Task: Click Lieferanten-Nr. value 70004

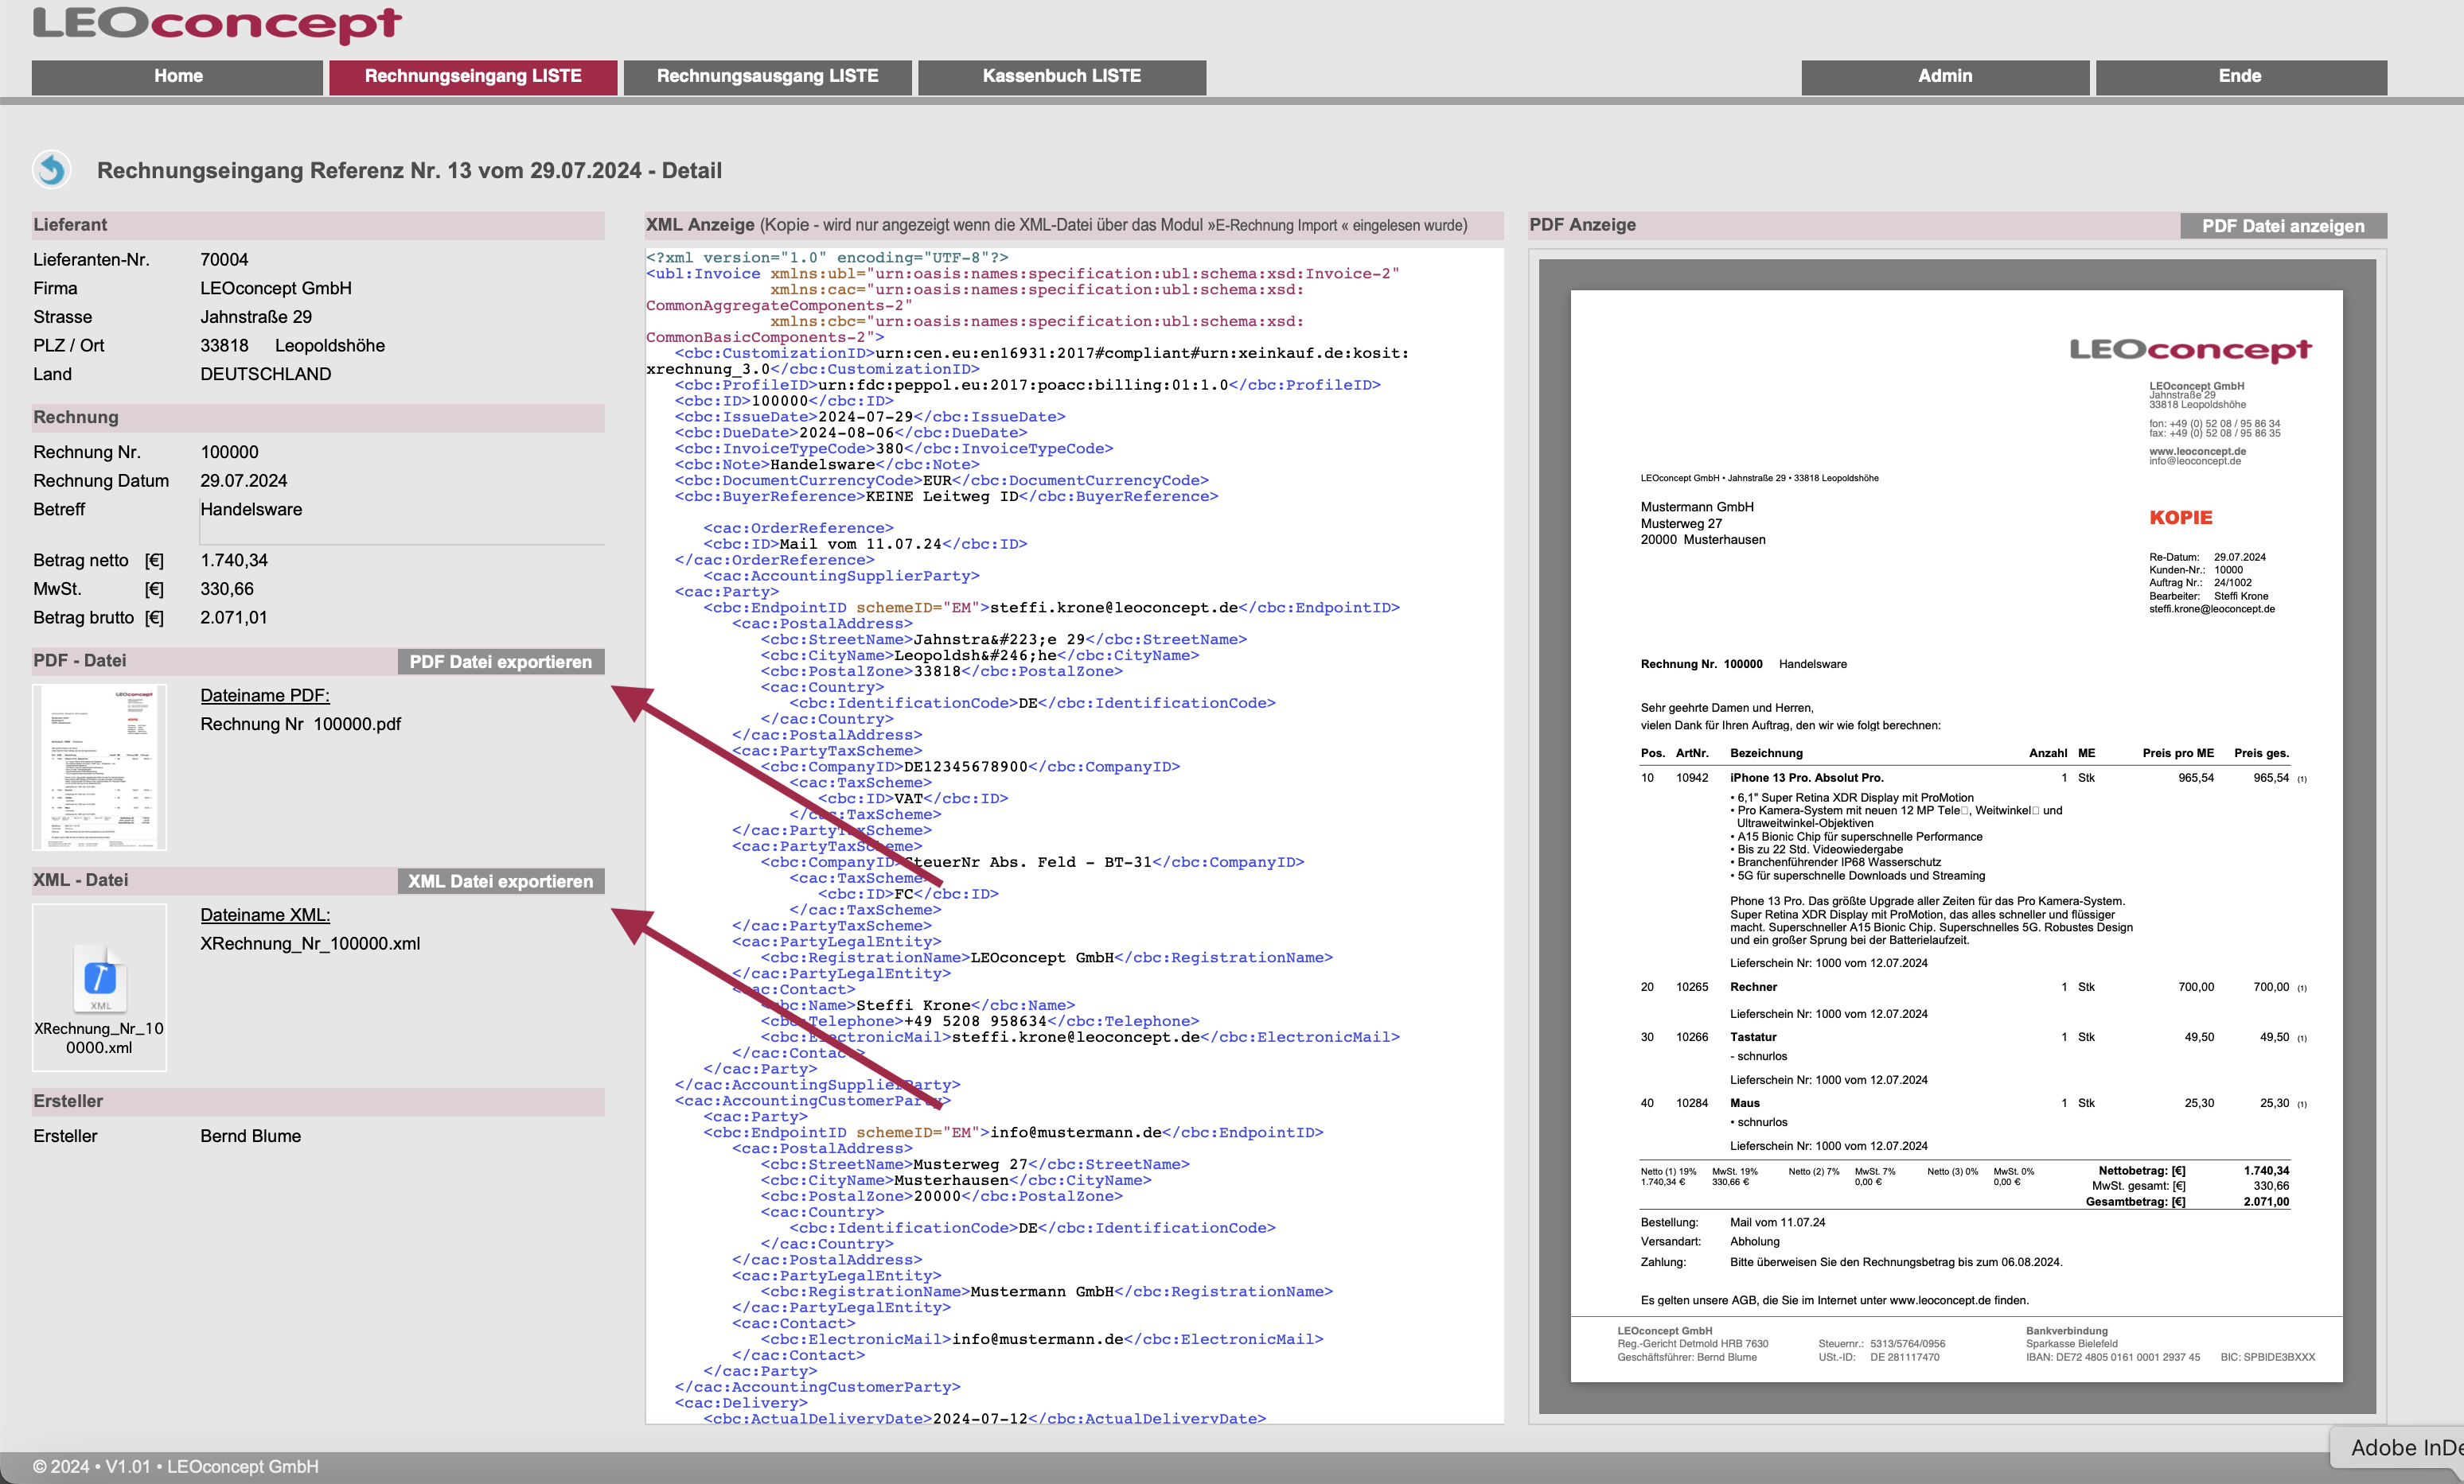Action: point(224,260)
